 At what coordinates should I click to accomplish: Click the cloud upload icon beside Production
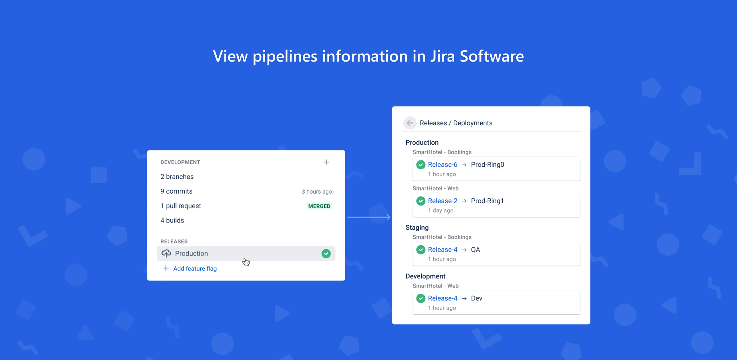click(166, 253)
